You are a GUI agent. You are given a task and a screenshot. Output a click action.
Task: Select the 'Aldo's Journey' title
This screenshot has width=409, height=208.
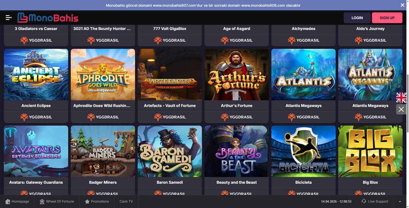371,29
